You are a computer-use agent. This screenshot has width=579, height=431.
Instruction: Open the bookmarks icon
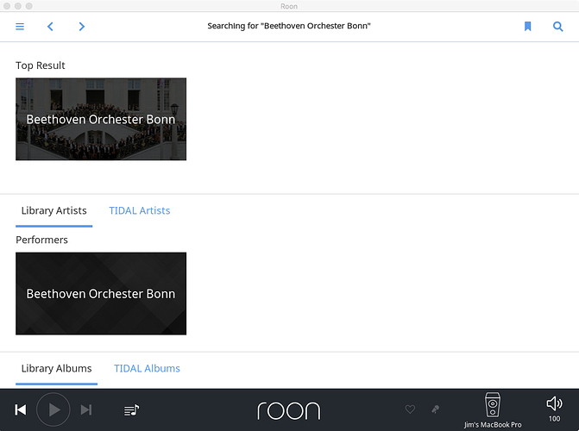point(528,26)
